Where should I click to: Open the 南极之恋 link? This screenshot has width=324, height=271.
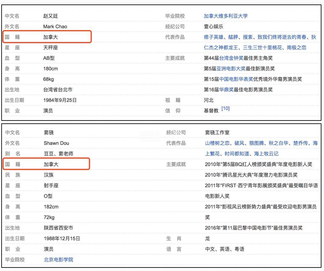click(x=296, y=48)
